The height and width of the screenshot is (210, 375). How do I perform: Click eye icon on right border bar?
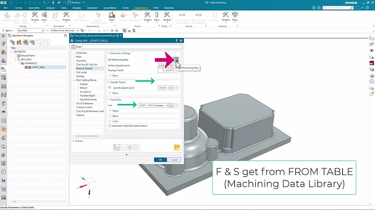pyautogui.click(x=371, y=50)
